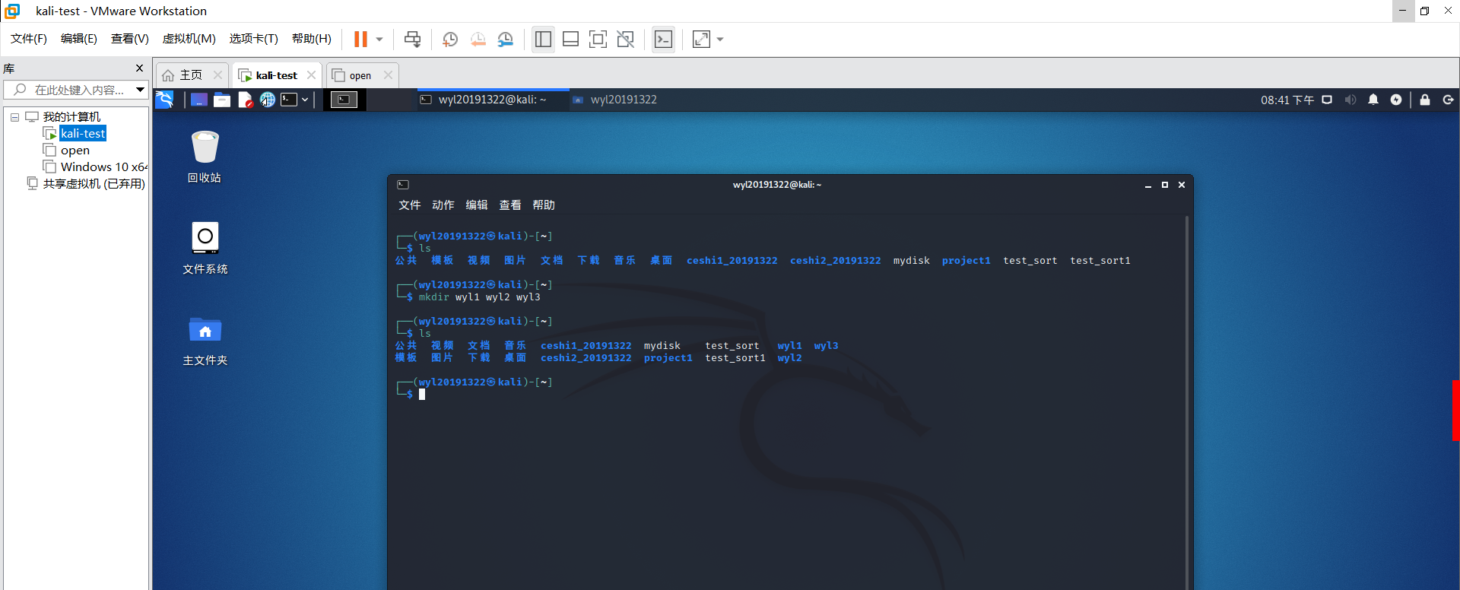Close the kali-test tab

311,75
